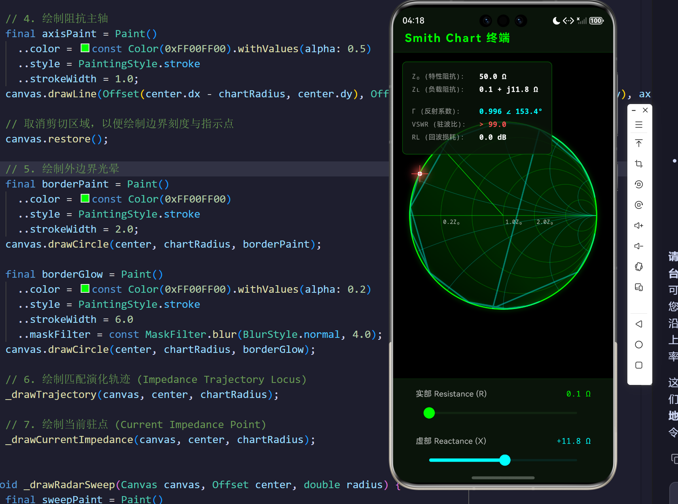Image resolution: width=678 pixels, height=504 pixels.
Task: Click 'canvas.restore();' line in code editor
Action: tap(57, 139)
